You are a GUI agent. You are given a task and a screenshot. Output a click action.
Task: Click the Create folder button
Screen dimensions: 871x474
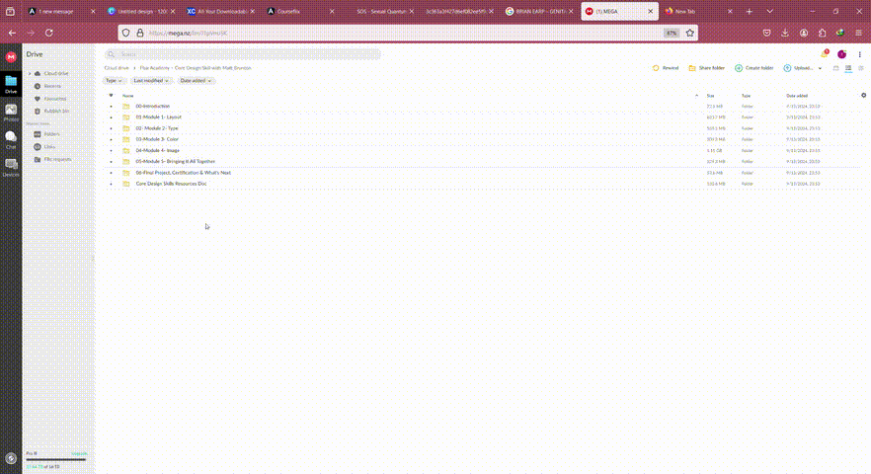coord(754,68)
